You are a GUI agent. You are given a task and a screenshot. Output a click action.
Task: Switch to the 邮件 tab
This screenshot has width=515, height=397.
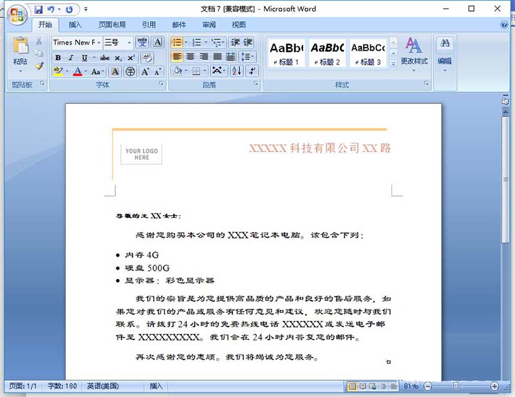[x=179, y=24]
